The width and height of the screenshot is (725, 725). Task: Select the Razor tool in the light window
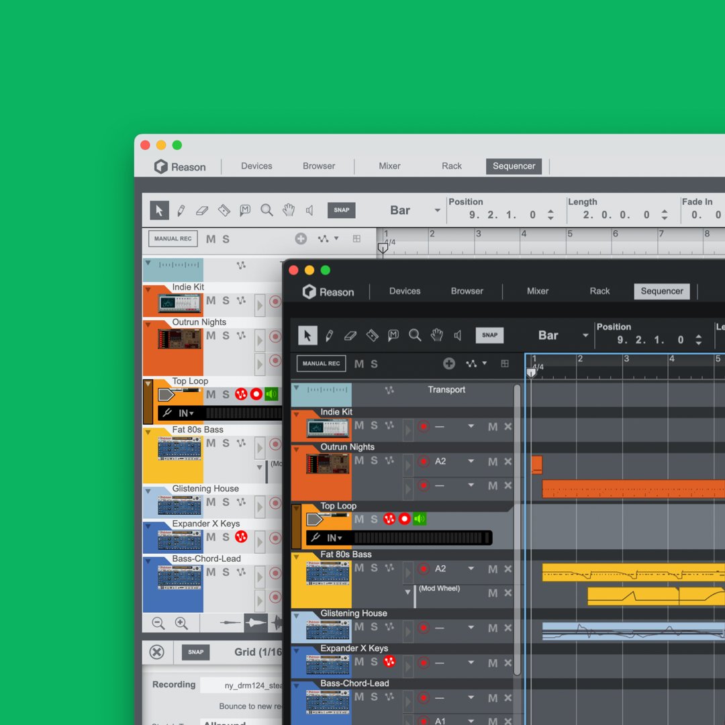click(224, 210)
